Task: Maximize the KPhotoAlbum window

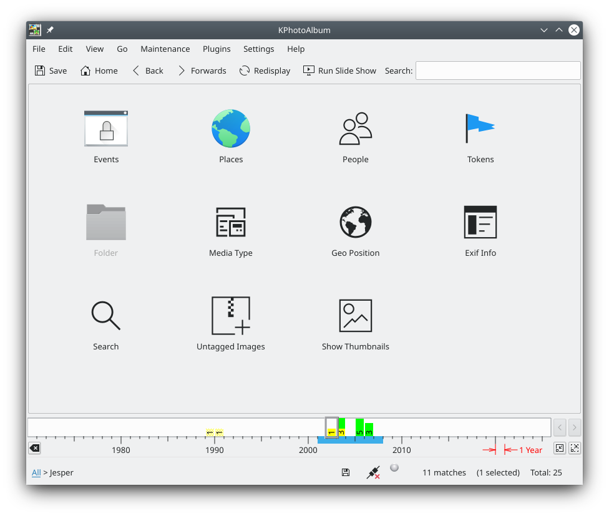Action: [559, 30]
